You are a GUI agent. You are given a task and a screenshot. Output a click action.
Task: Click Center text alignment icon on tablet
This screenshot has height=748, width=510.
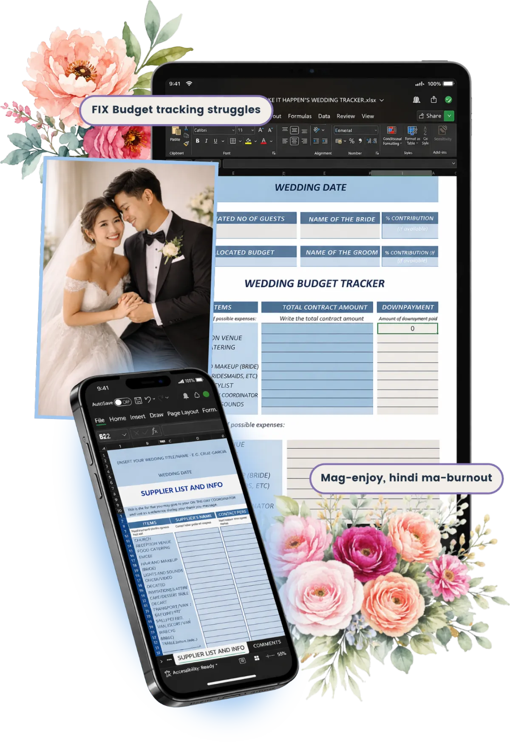294,141
